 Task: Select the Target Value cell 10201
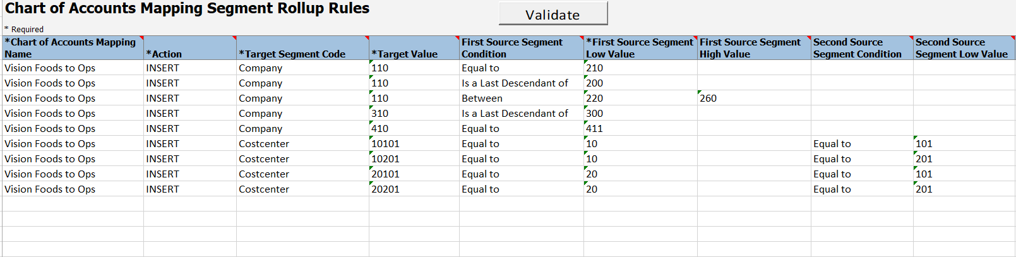(x=414, y=159)
